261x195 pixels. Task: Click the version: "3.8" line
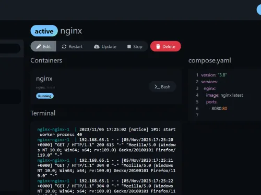(214, 75)
